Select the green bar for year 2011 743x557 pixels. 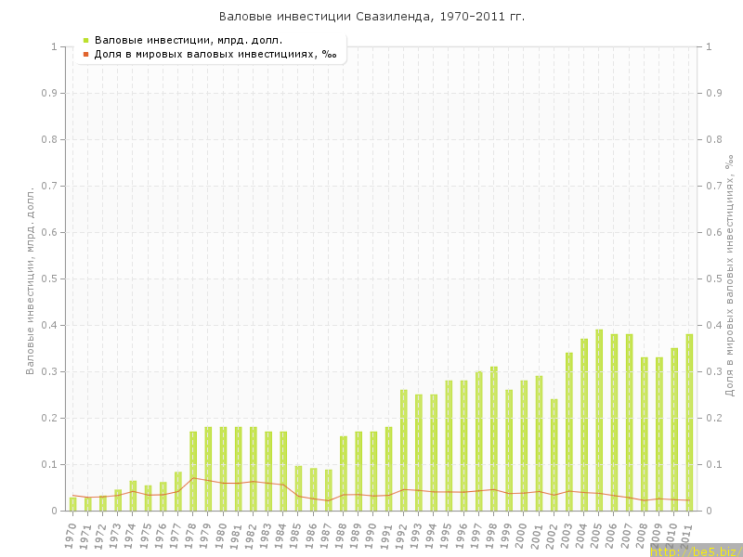[689, 422]
